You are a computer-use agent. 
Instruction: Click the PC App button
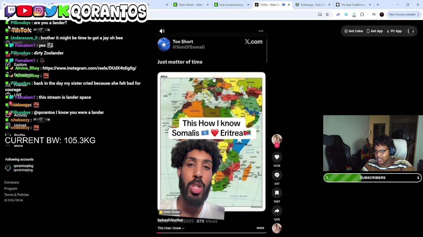click(x=394, y=31)
